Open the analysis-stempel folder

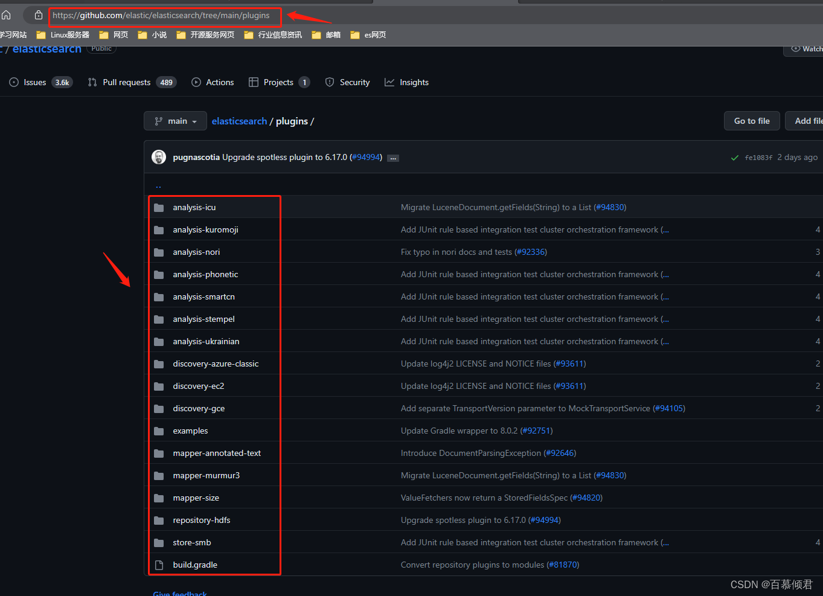tap(203, 319)
